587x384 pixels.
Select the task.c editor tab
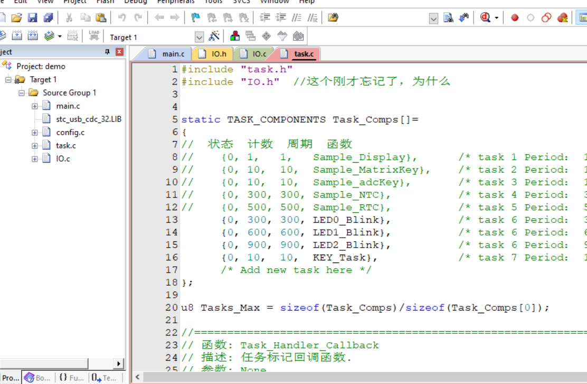point(298,54)
